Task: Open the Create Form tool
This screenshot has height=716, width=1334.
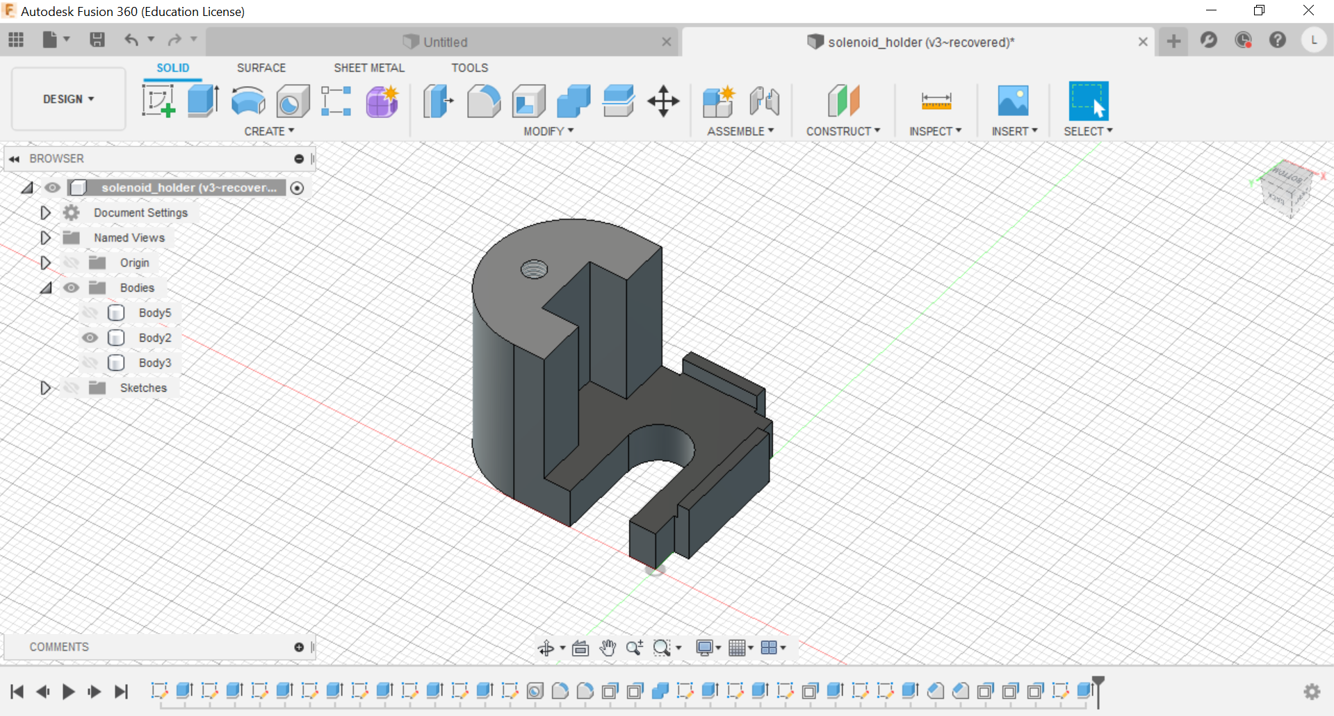Action: (x=382, y=101)
